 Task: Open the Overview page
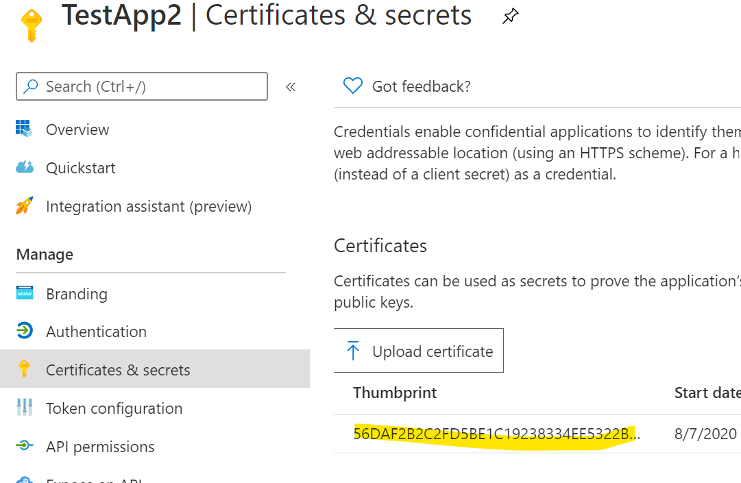(x=77, y=129)
